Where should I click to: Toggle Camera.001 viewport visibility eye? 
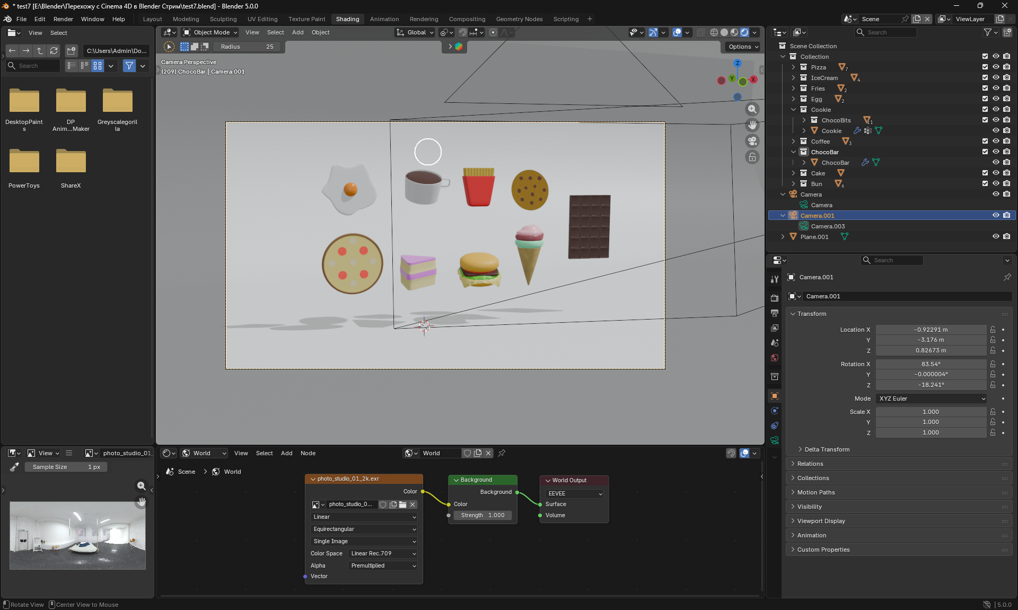tap(996, 216)
